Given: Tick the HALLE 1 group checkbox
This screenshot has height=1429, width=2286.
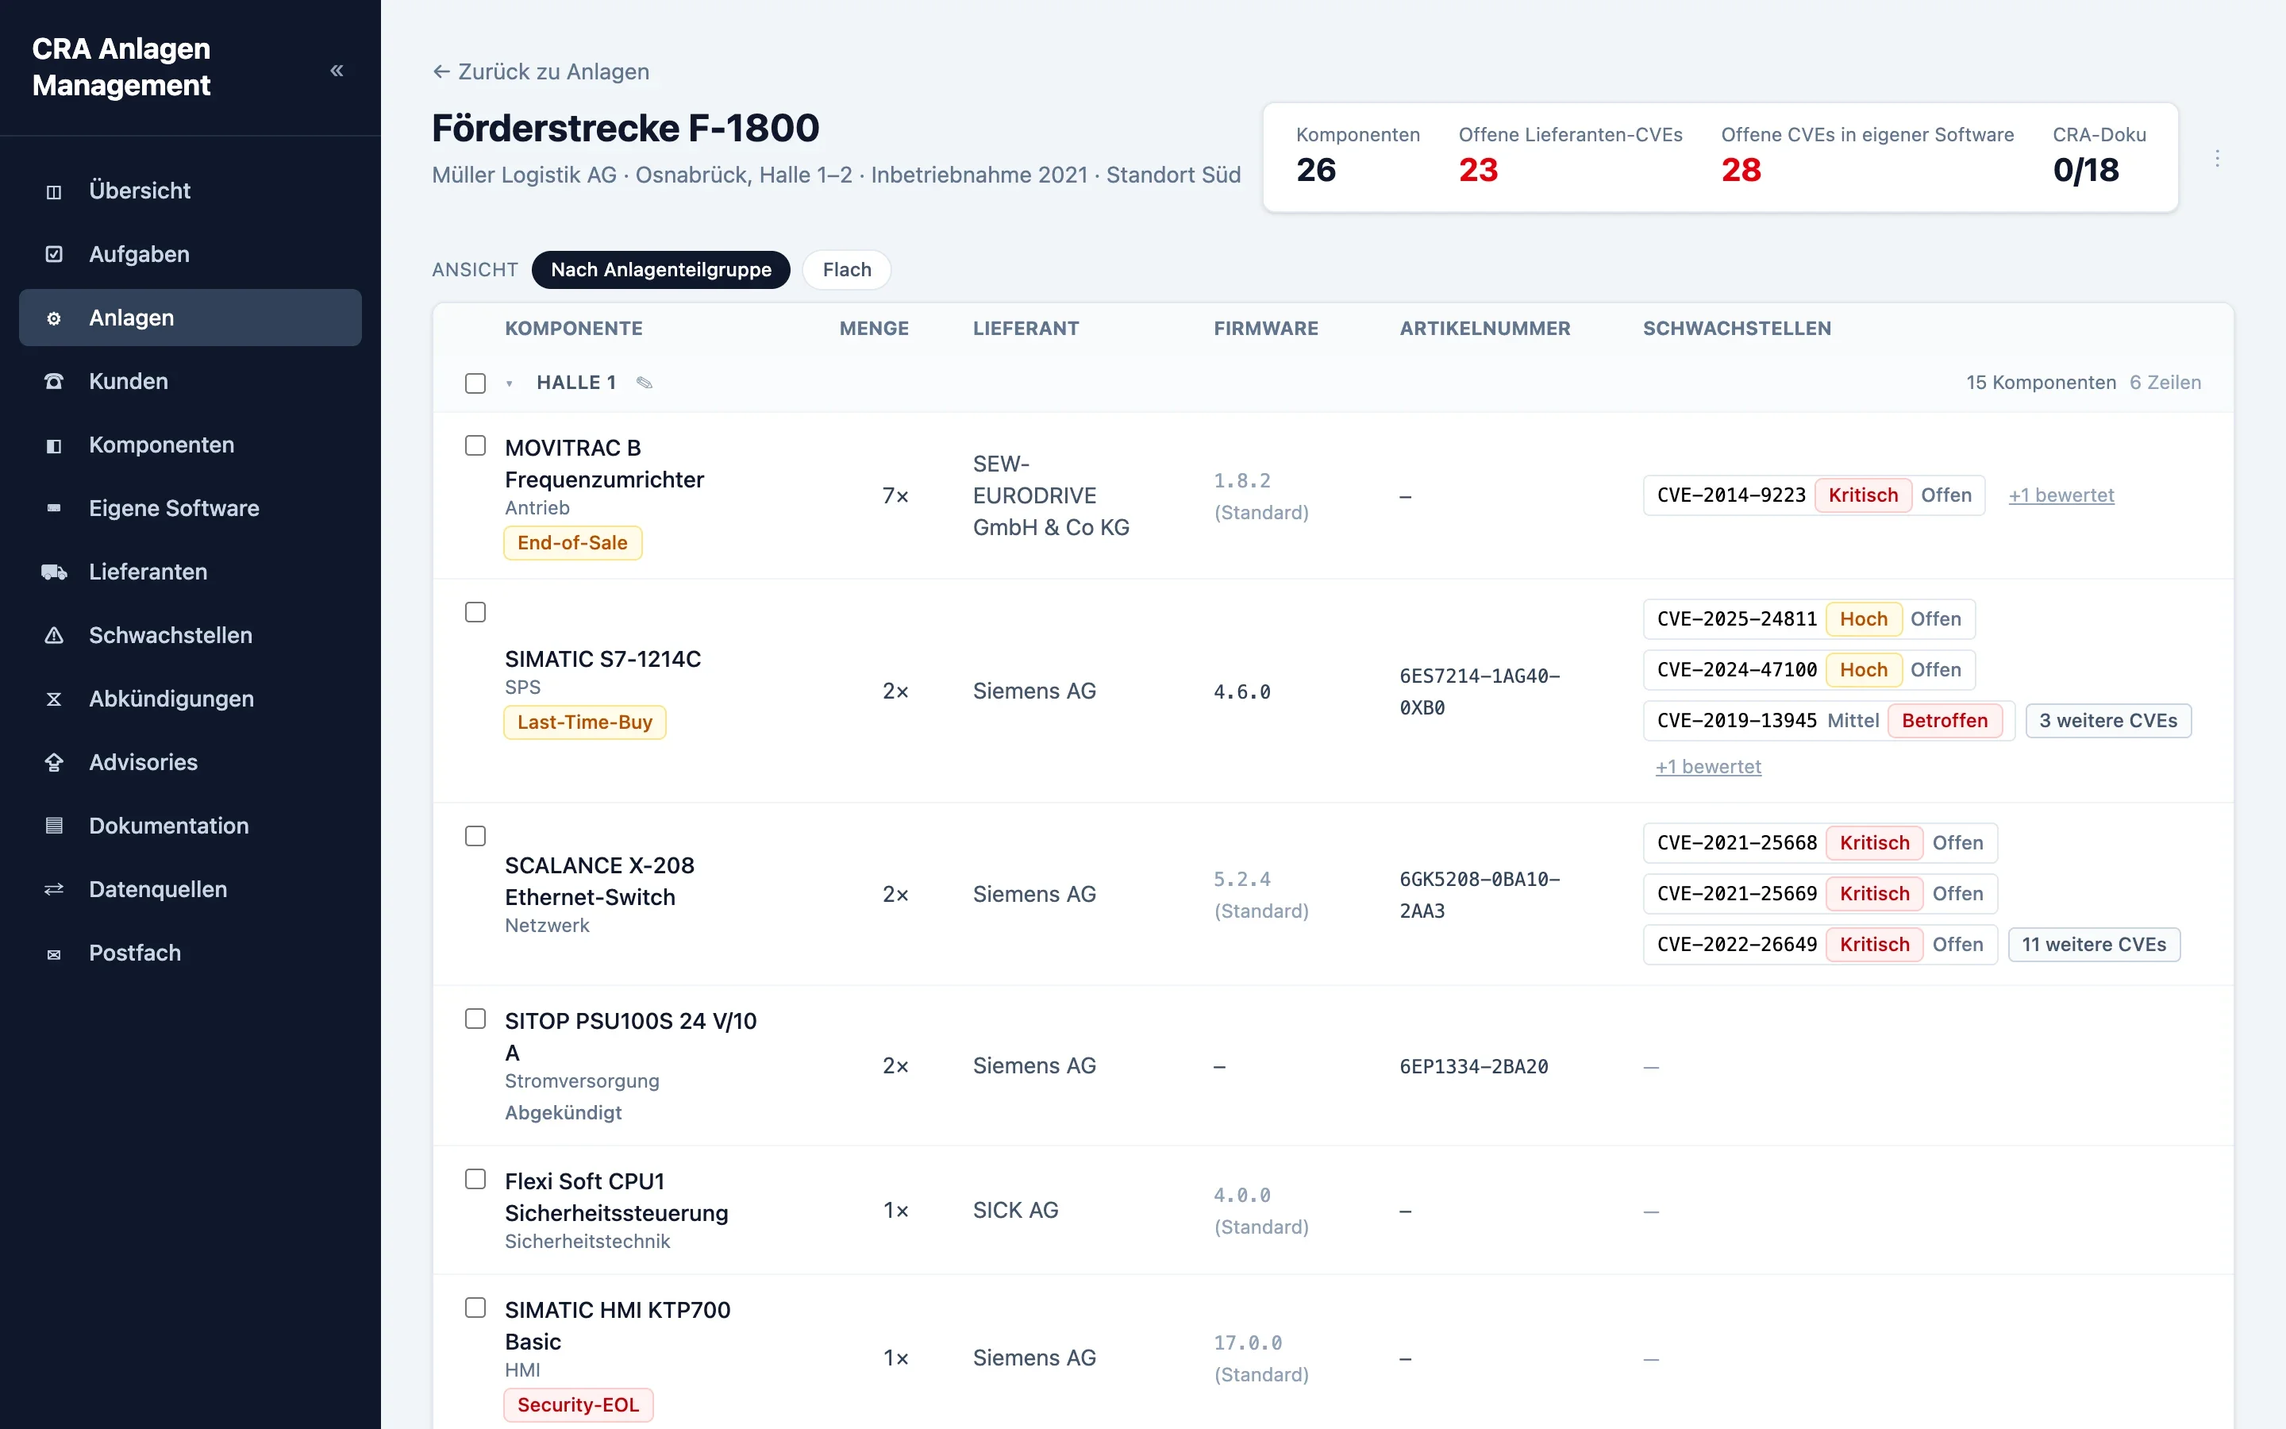Looking at the screenshot, I should pos(475,383).
